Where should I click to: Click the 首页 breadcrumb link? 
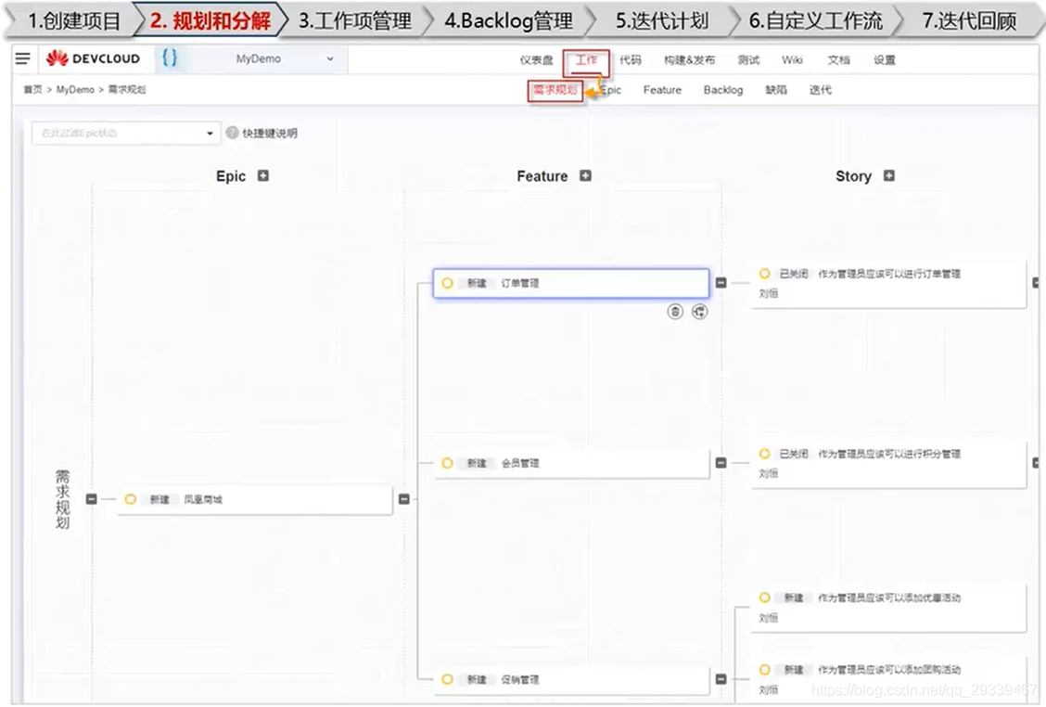pos(32,90)
